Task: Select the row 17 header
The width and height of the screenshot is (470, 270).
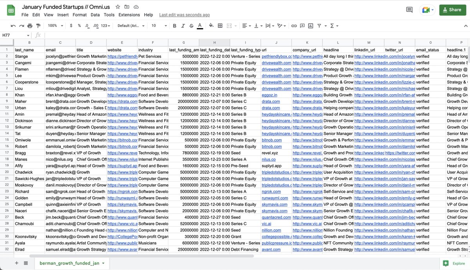Action: pyautogui.click(x=6, y=153)
